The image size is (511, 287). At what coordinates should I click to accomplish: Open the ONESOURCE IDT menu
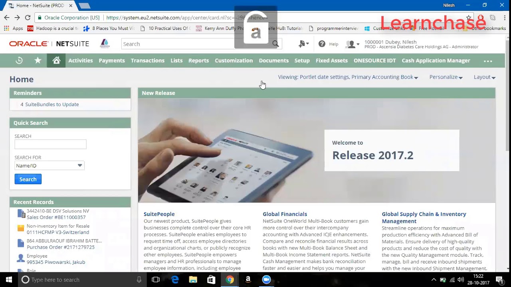(x=375, y=61)
